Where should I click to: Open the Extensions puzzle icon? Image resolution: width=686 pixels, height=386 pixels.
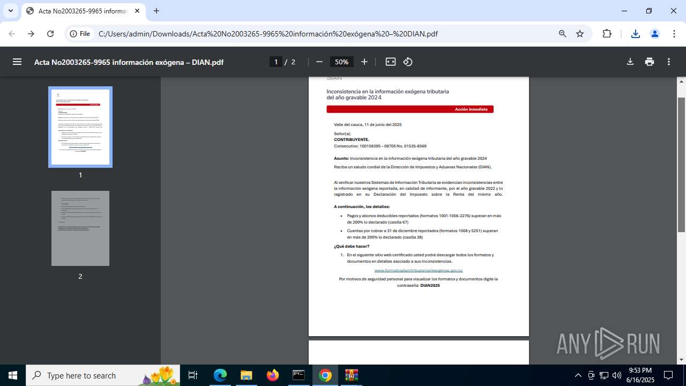point(607,34)
